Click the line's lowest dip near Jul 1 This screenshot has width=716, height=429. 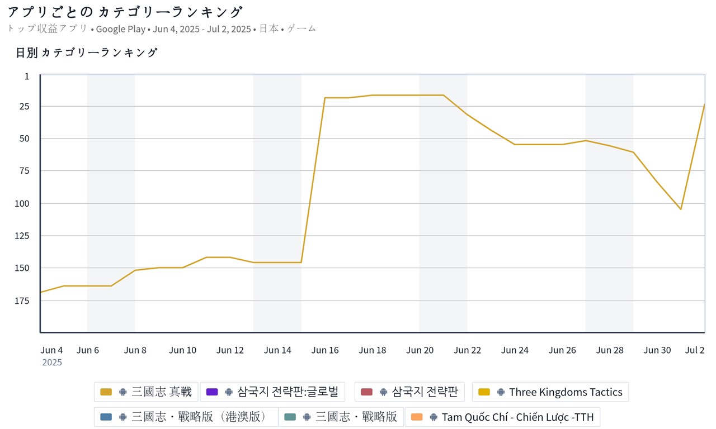[681, 209]
